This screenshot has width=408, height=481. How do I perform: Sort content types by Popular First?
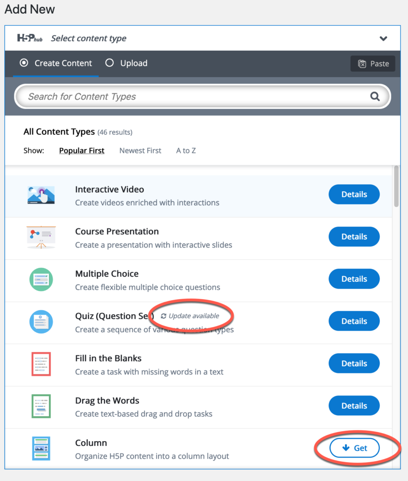pos(82,151)
